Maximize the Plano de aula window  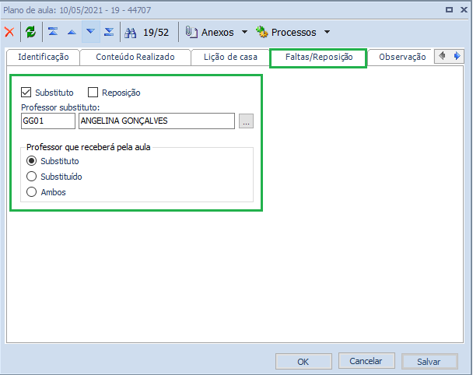(x=449, y=10)
